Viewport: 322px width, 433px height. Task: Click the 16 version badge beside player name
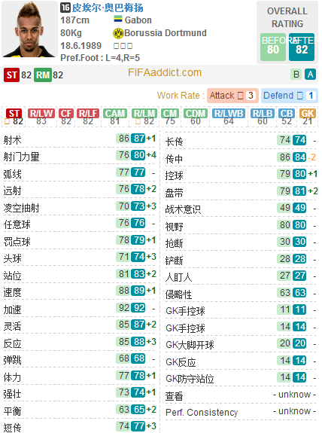65,8
